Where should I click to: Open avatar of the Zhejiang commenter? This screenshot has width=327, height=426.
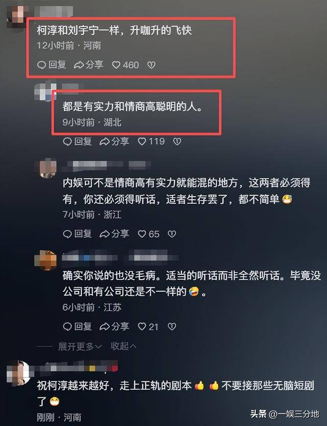tap(46, 168)
